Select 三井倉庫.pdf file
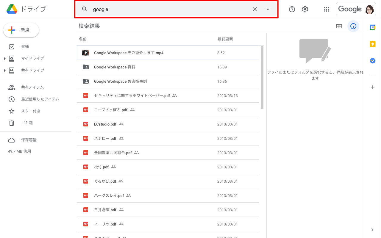Screen dimensions: 381x238 (168, 210)
